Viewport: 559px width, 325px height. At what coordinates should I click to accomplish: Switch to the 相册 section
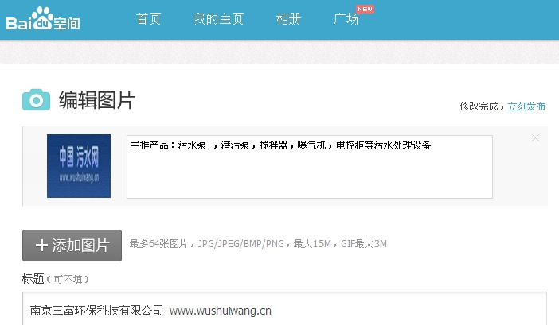pos(288,19)
